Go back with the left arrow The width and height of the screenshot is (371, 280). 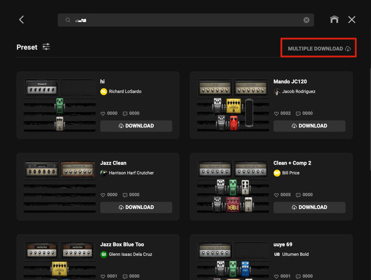click(21, 19)
